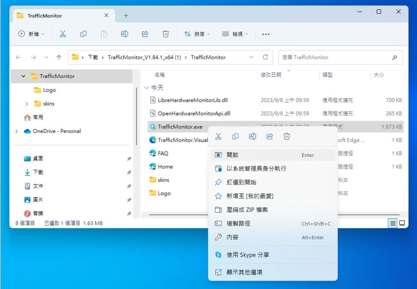The image size is (417, 289).
Task: Open the toolbar See more ellipsis menu
Action: click(266, 34)
